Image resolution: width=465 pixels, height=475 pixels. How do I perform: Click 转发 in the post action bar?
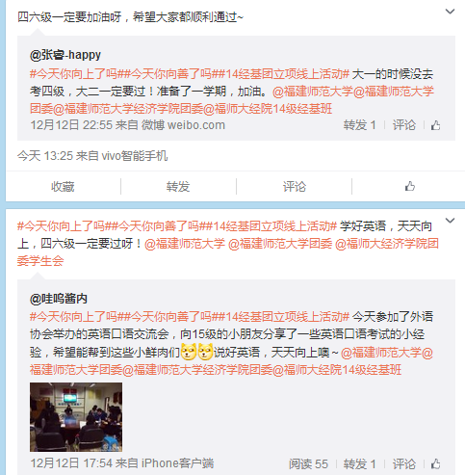178,187
